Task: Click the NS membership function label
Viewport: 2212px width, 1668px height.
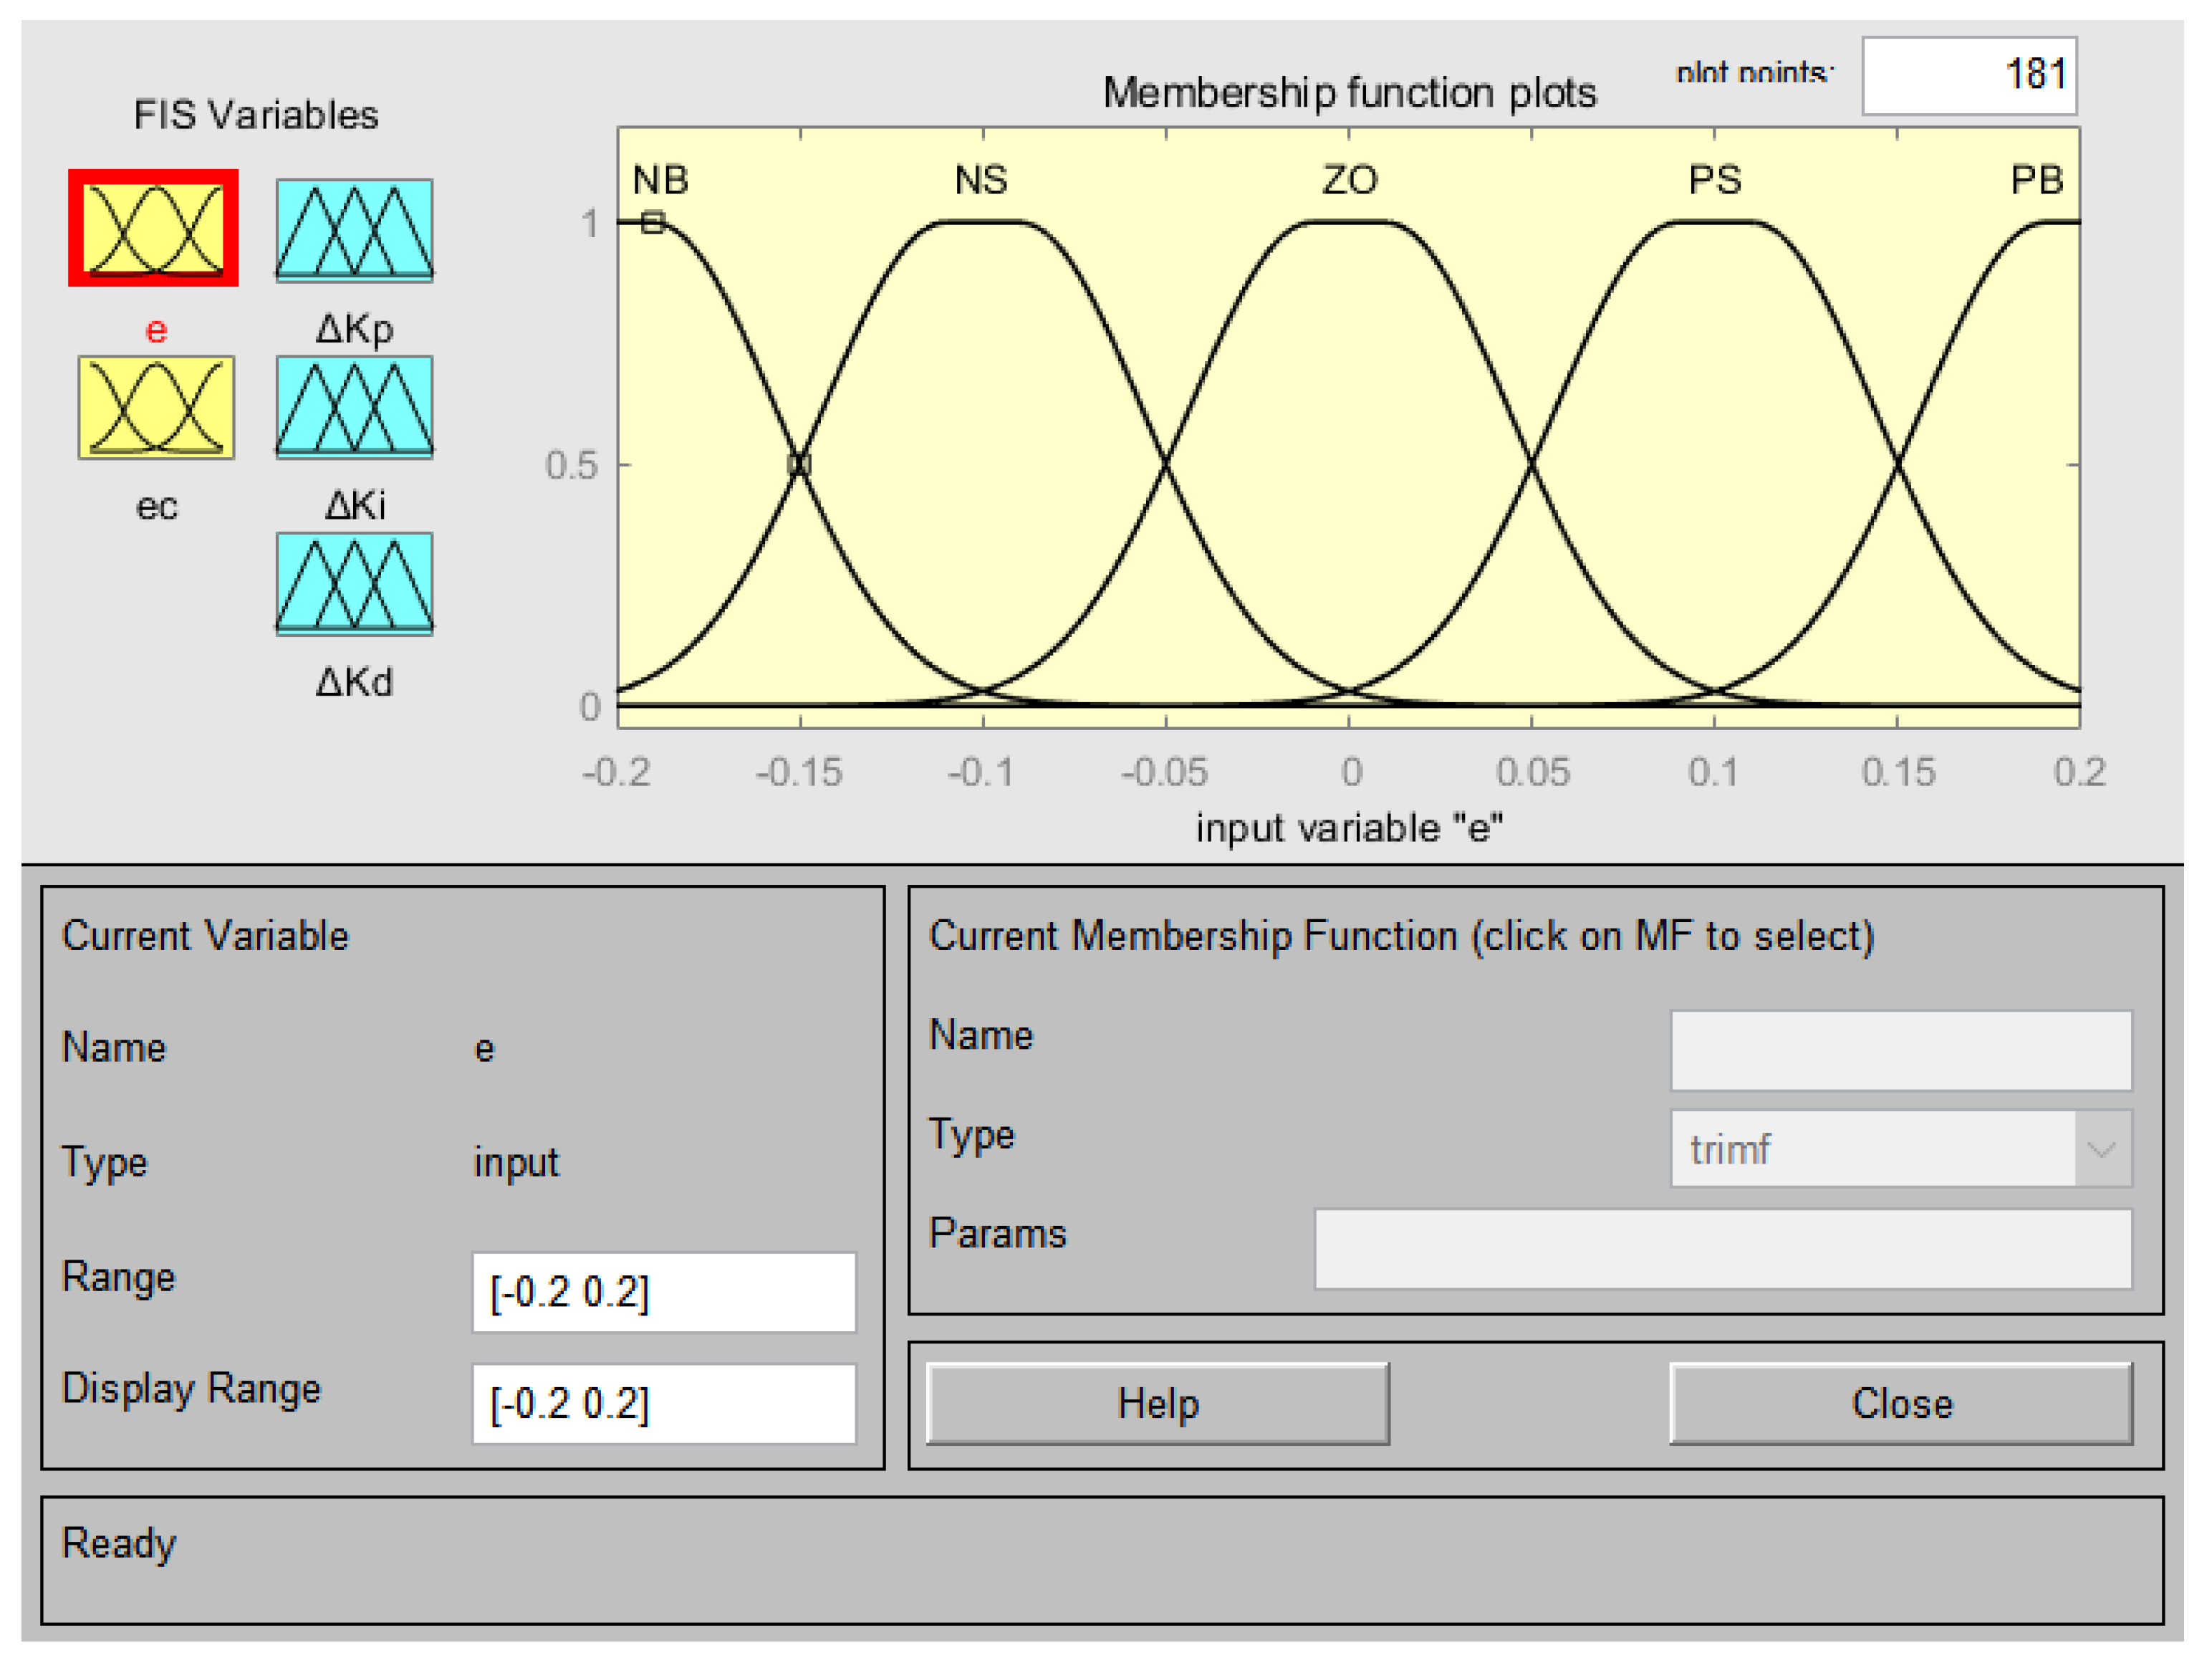Action: tap(980, 181)
